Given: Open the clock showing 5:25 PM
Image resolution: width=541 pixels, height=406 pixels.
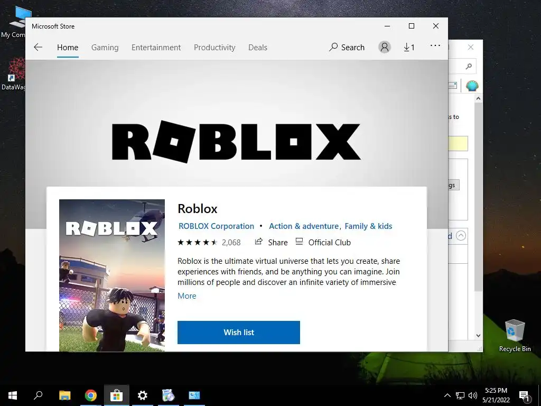Looking at the screenshot, I should click(496, 395).
